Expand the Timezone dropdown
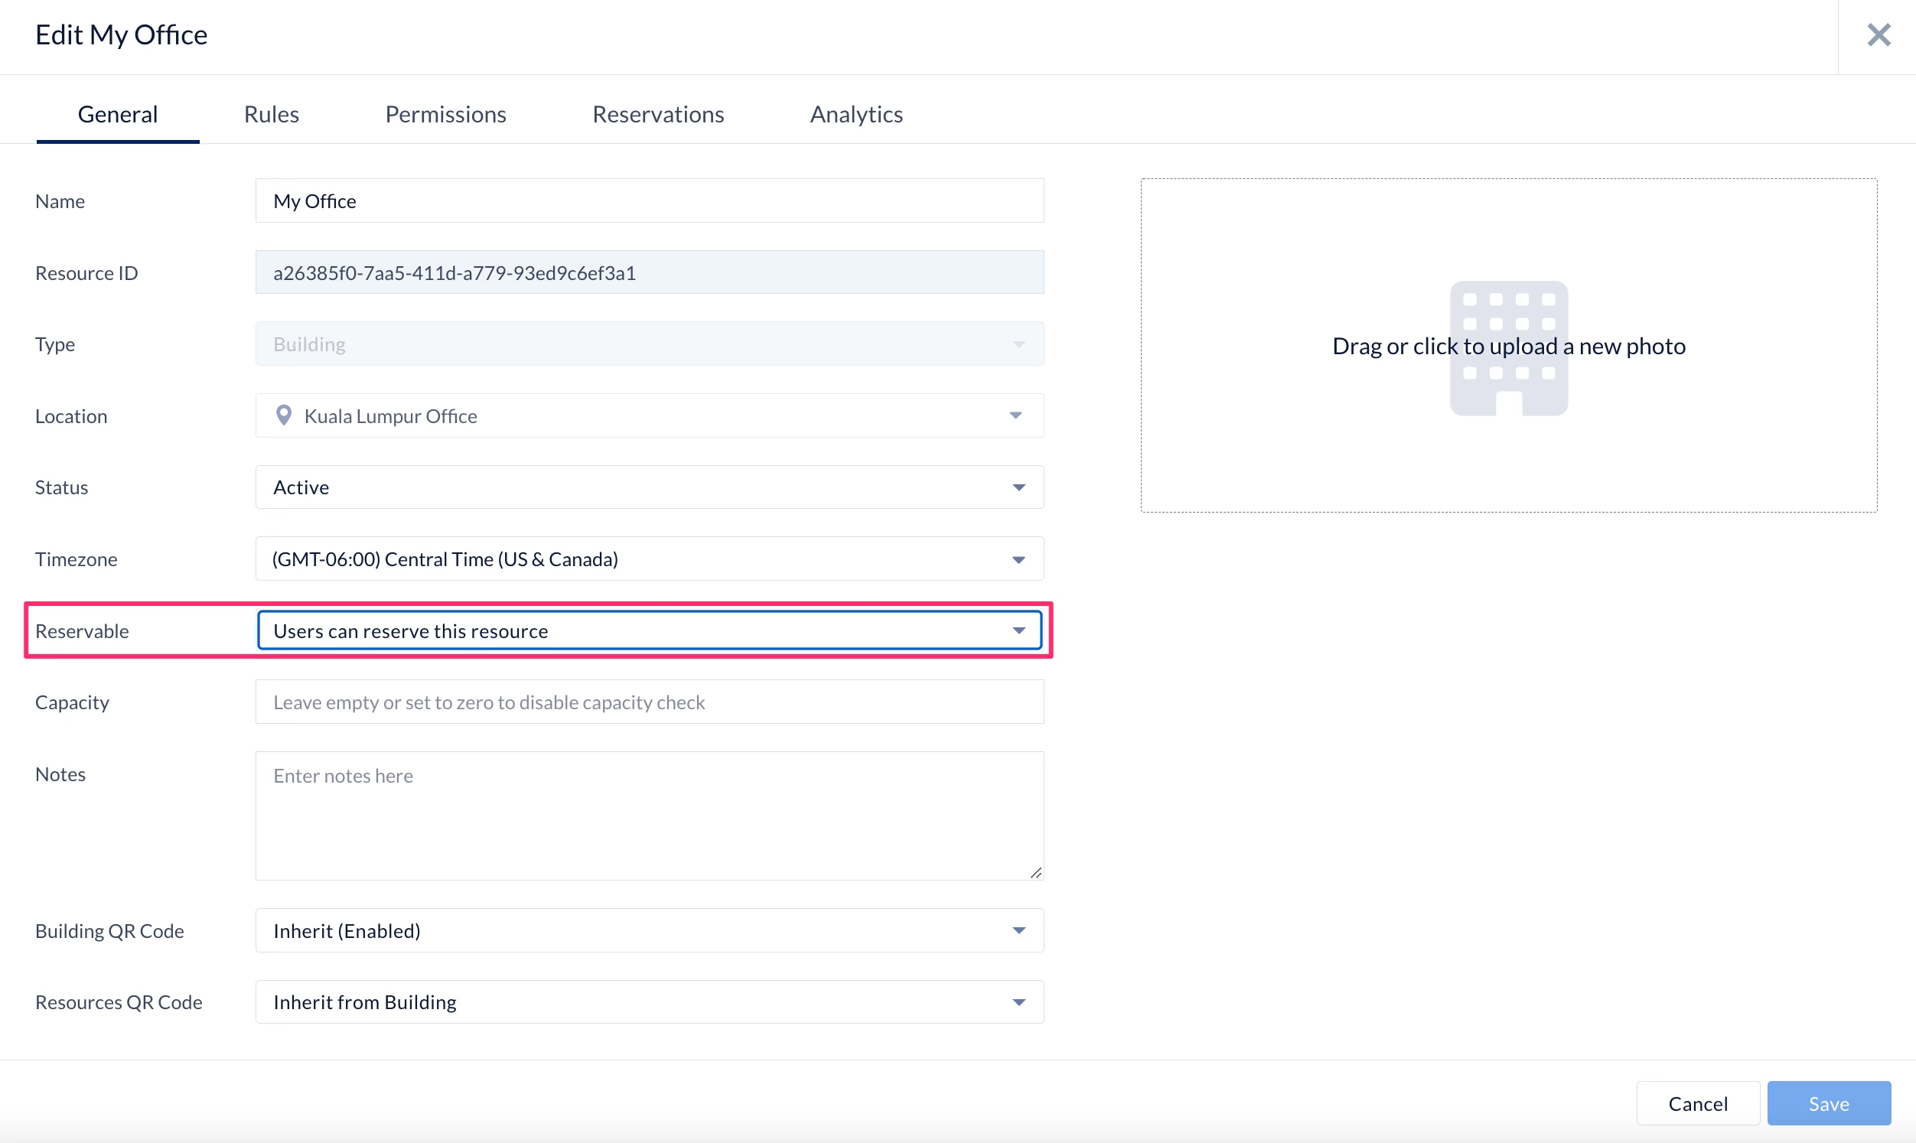 click(1018, 559)
